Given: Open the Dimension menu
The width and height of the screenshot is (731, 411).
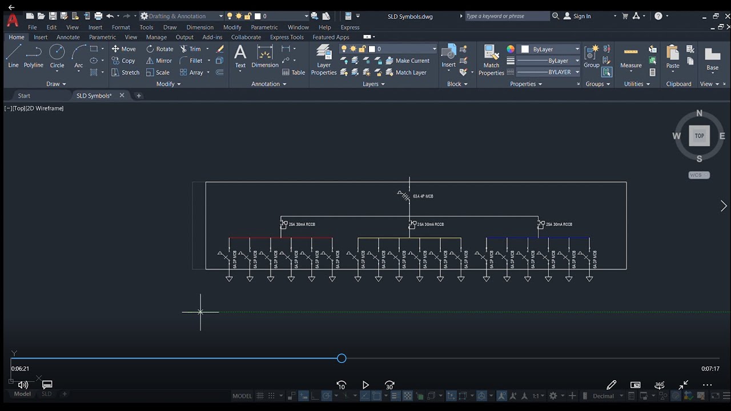Looking at the screenshot, I should [200, 27].
